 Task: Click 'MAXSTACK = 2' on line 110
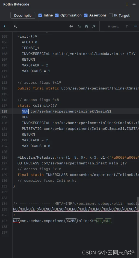(x=35, y=65)
